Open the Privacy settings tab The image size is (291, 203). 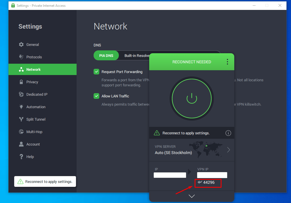(x=43, y=82)
